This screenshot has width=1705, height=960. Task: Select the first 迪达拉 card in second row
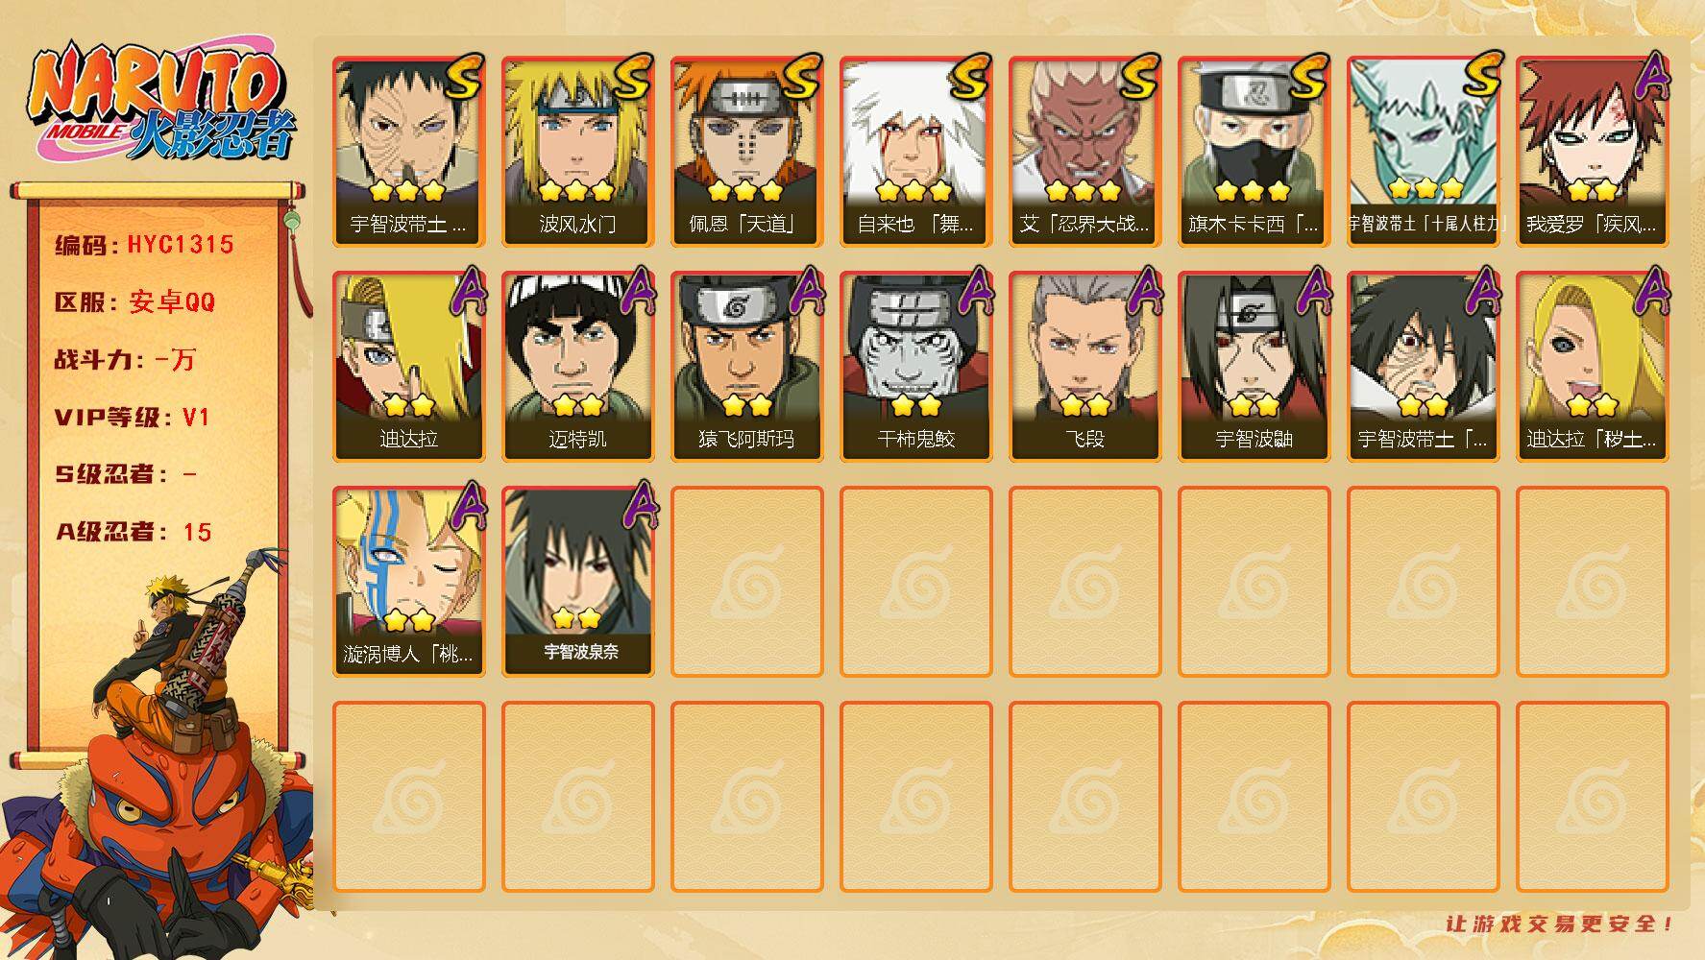click(408, 367)
